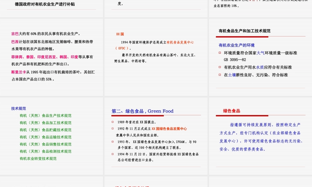Select the text 斯里兰卡
Screen dimensions: 312x187
[17, 72]
